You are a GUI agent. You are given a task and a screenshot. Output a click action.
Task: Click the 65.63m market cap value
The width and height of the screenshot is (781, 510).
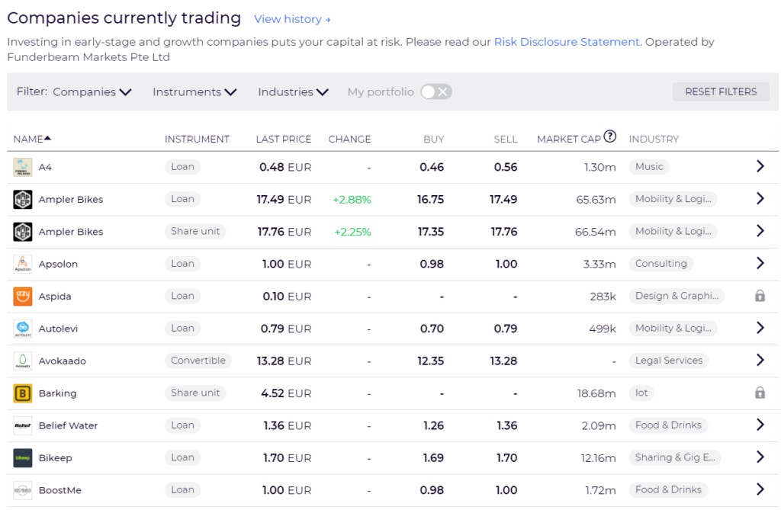pos(596,200)
